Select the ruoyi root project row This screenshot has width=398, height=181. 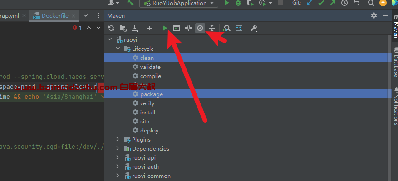tap(248, 40)
